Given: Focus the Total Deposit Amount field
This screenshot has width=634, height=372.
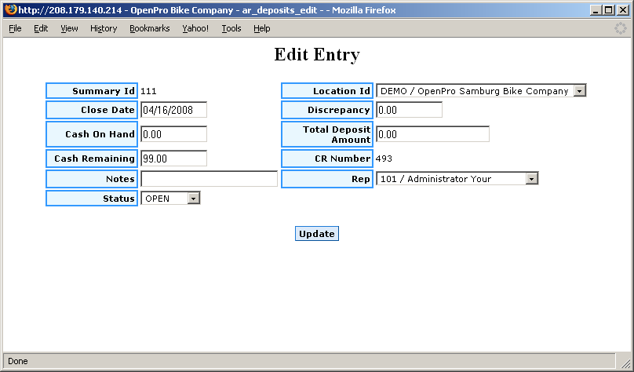Looking at the screenshot, I should 432,134.
